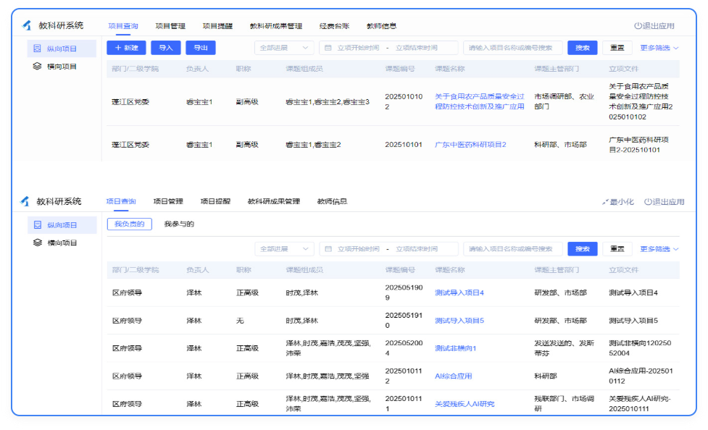Open 教科研成果管理 tab in lower panel
This screenshot has width=708, height=430.
click(273, 201)
